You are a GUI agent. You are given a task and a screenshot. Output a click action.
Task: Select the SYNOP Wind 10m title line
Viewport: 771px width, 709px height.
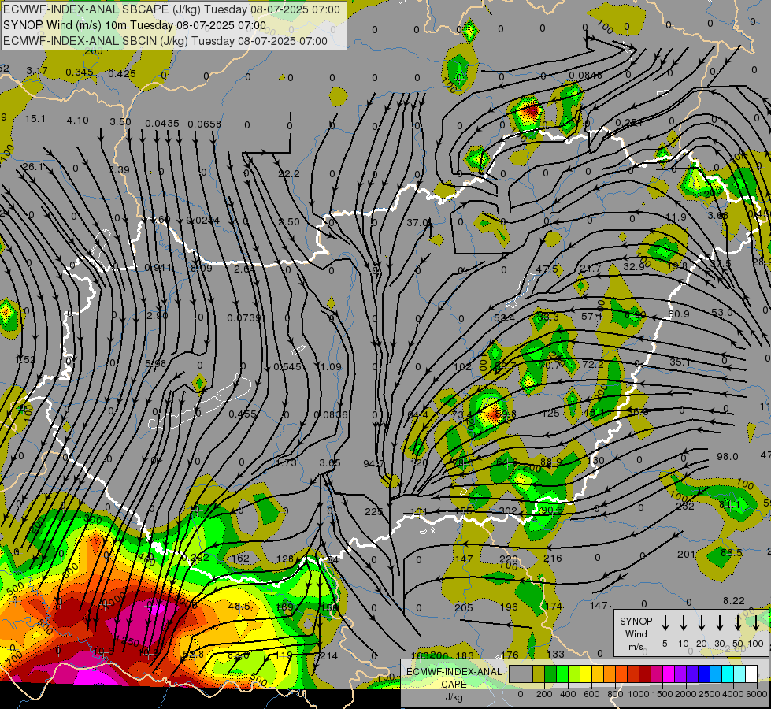tap(134, 25)
